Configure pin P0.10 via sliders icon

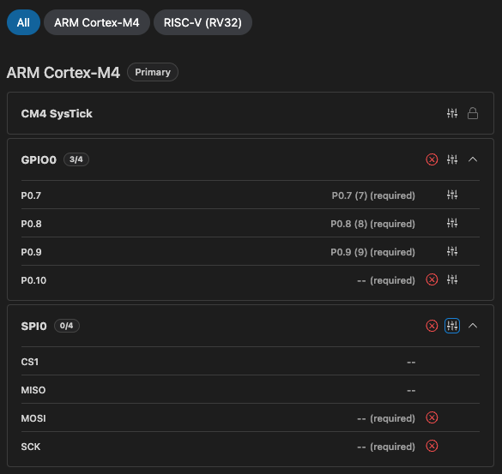pyautogui.click(x=452, y=279)
